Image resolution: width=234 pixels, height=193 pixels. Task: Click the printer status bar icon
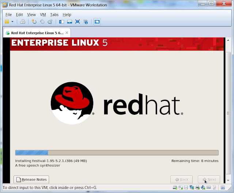click(197, 188)
